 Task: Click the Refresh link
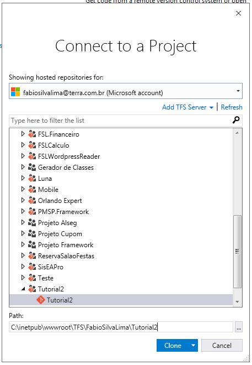pyautogui.click(x=232, y=107)
